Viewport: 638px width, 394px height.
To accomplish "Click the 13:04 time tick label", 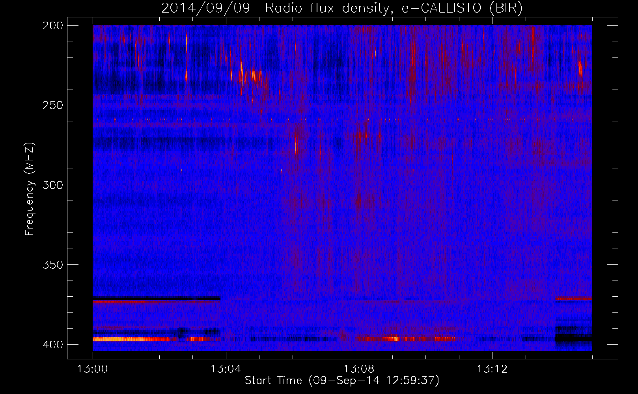I will (x=226, y=369).
